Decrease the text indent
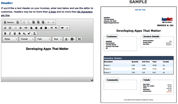178x104 pixels. tap(16, 28)
